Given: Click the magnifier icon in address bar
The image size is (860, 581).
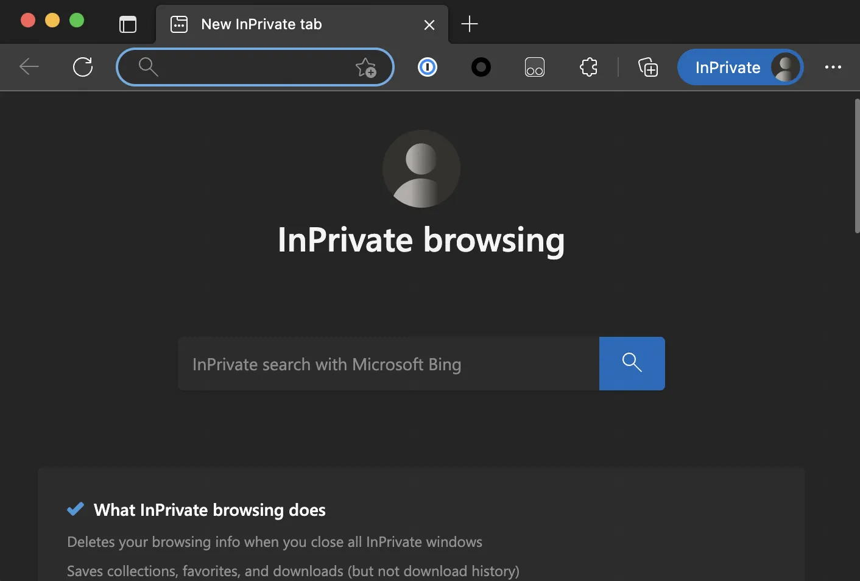Looking at the screenshot, I should point(148,67).
